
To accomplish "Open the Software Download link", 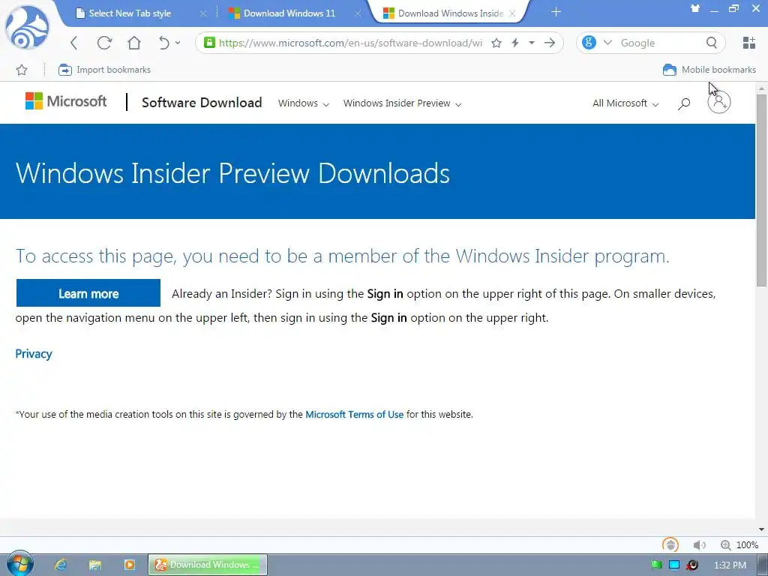I will 202,103.
